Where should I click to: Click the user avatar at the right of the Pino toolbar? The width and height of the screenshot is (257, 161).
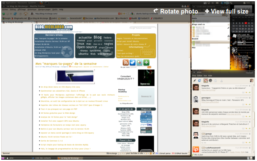pyautogui.click(x=252, y=80)
